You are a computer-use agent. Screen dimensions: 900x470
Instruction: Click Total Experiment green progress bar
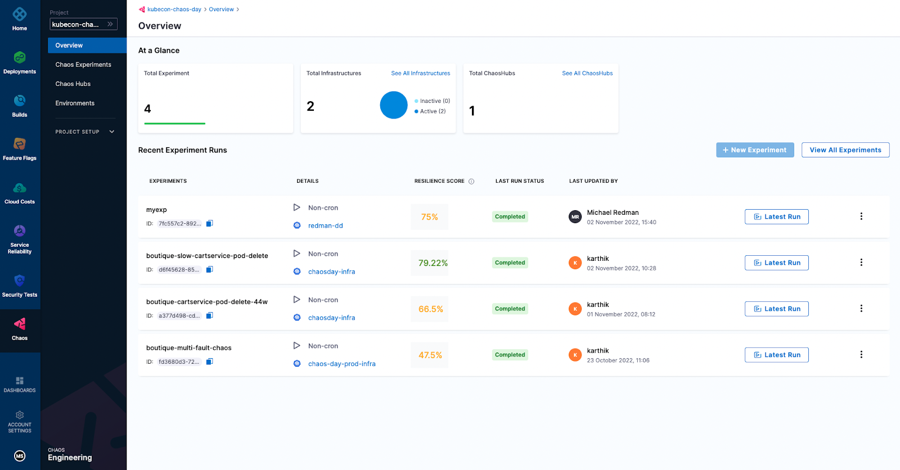coord(175,123)
